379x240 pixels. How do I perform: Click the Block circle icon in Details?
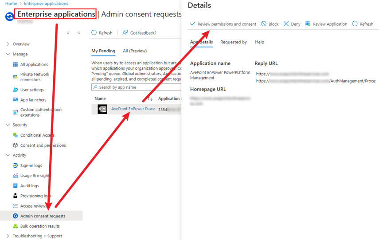264,24
